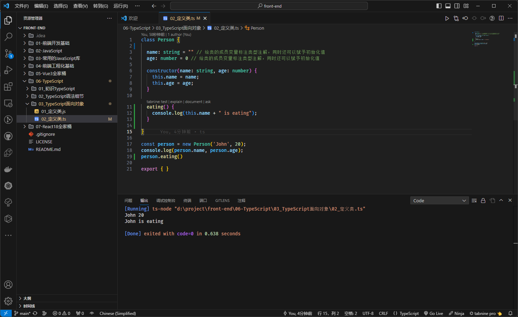
Task: Expand the 07-React18全家桶 folder
Action: pos(53,126)
